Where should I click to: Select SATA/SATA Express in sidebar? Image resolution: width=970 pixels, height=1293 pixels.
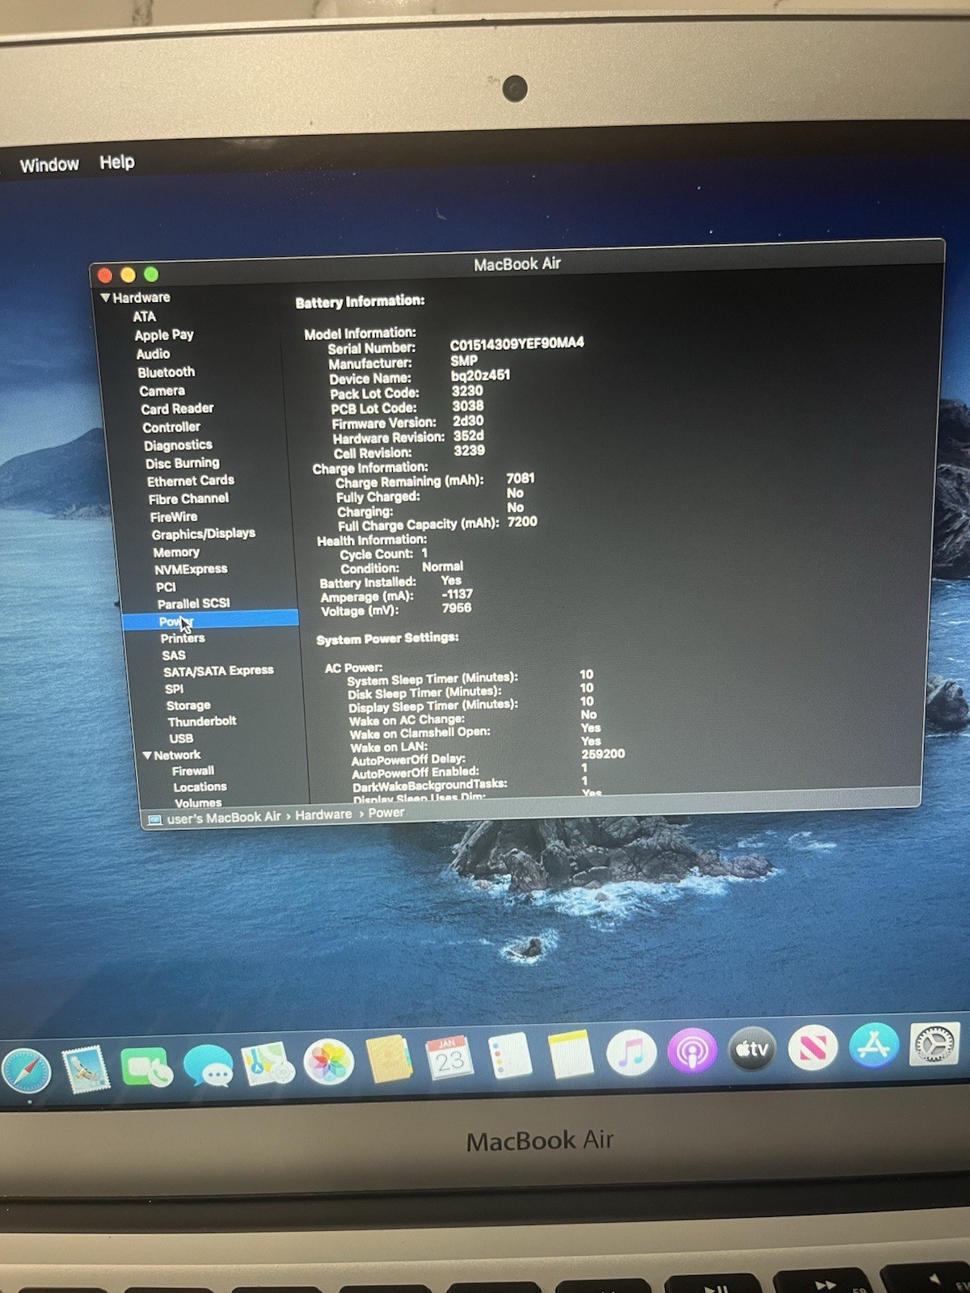pyautogui.click(x=218, y=671)
